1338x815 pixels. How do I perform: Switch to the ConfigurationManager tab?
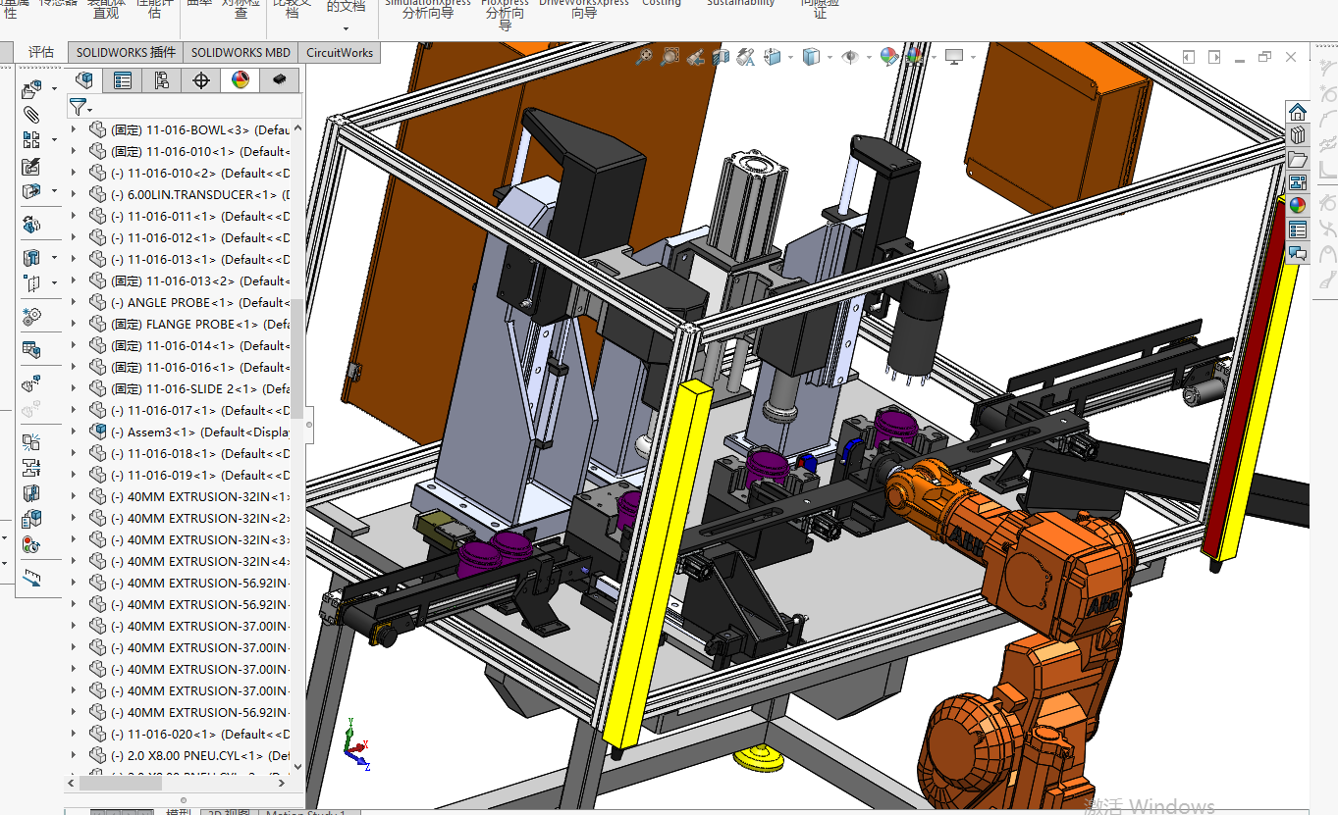pos(162,80)
